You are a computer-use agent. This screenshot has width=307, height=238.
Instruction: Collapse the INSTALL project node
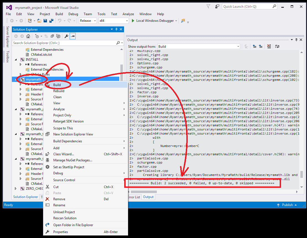(16, 60)
